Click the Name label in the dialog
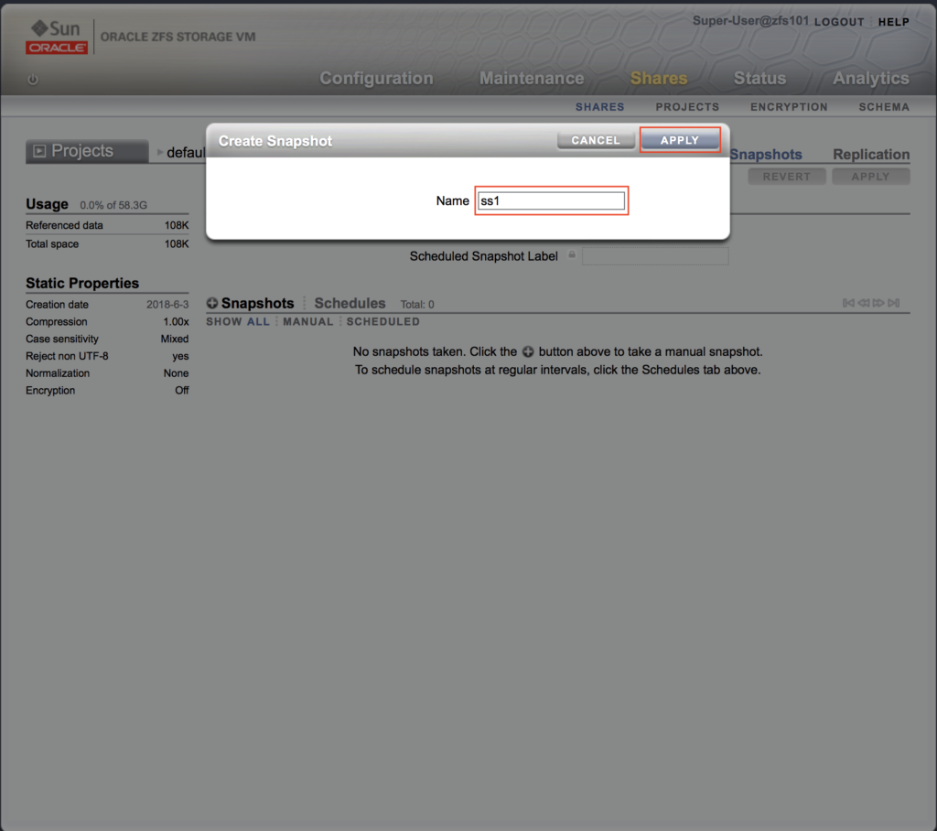 [452, 200]
